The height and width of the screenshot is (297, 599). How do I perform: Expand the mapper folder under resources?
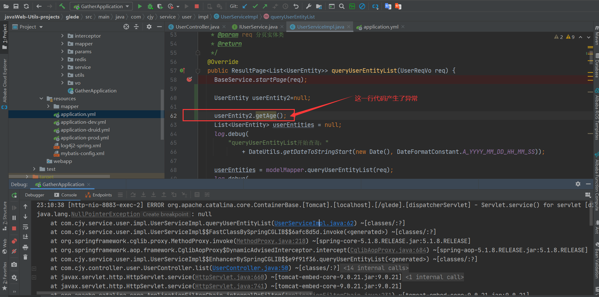pos(48,106)
